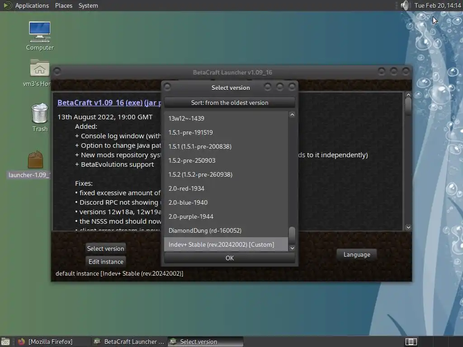Select version 1.5.2-pre-250903

point(226,160)
